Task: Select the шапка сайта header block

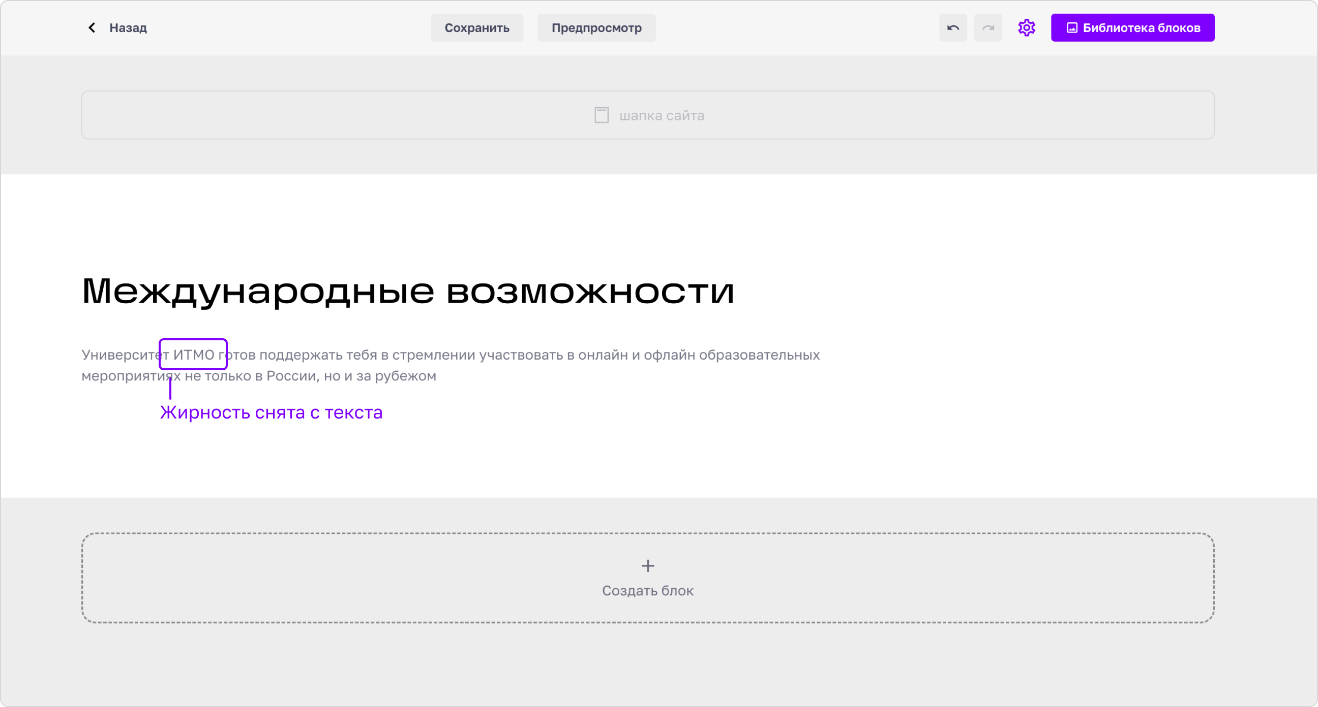Action: 647,115
